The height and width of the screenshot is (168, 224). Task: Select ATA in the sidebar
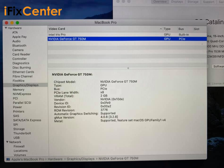tap(15, 32)
